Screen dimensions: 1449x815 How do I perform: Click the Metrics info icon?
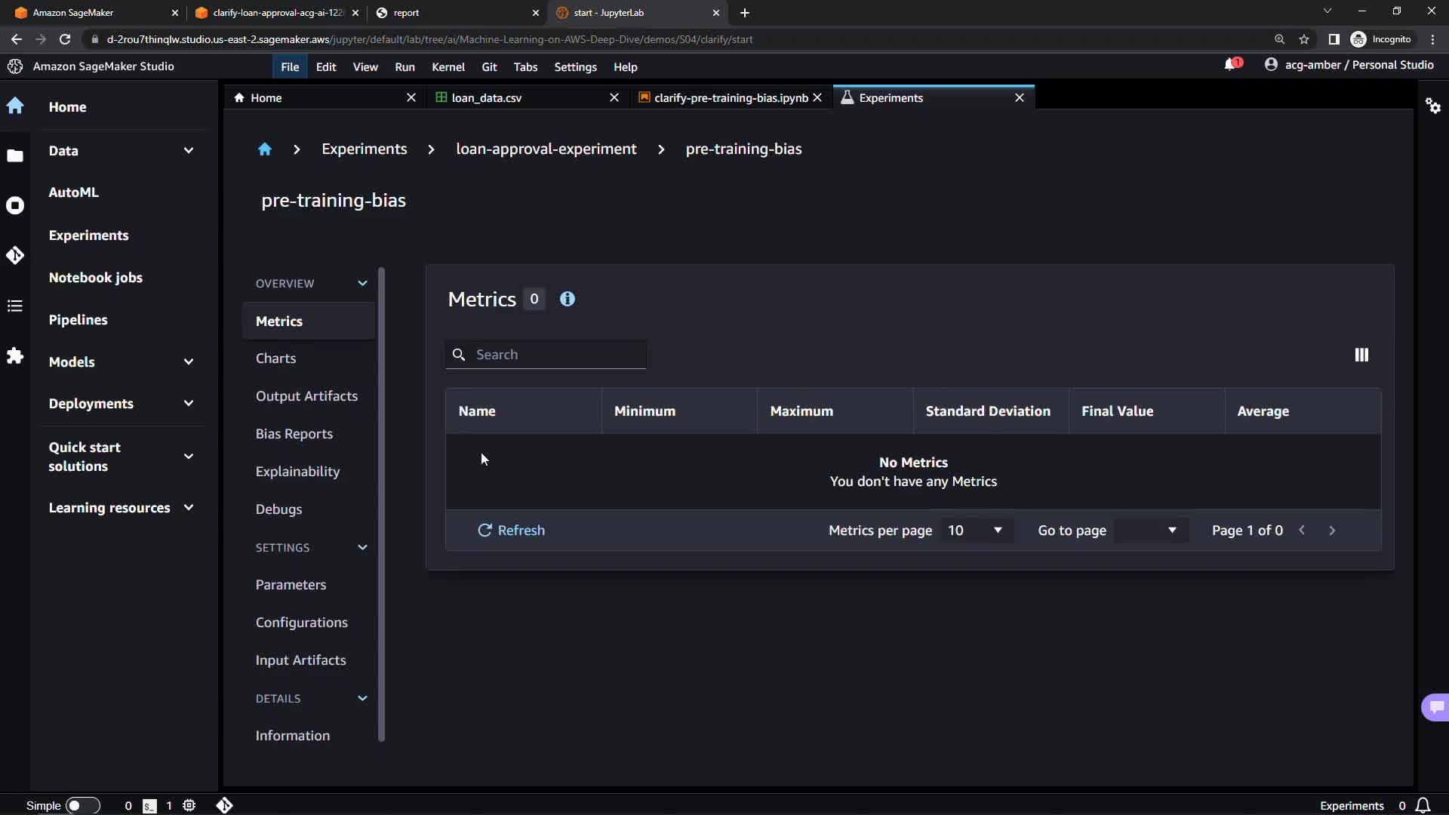568,300
